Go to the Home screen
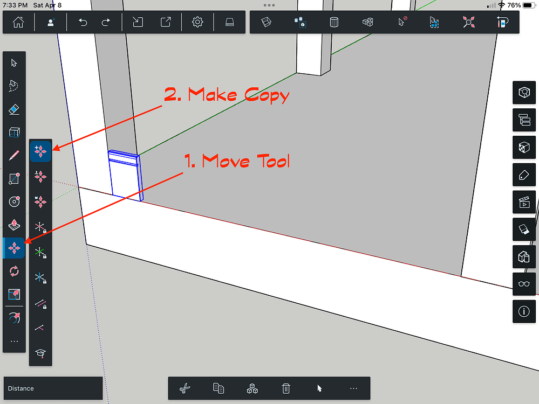The width and height of the screenshot is (539, 404). click(x=18, y=22)
